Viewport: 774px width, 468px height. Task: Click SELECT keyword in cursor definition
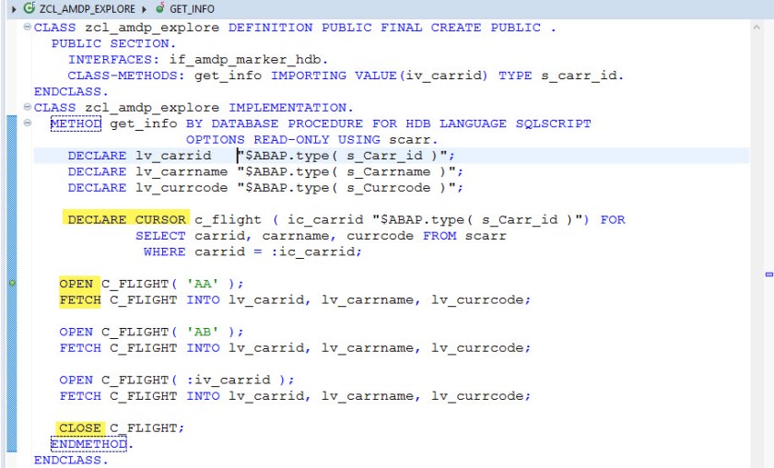[x=160, y=236]
